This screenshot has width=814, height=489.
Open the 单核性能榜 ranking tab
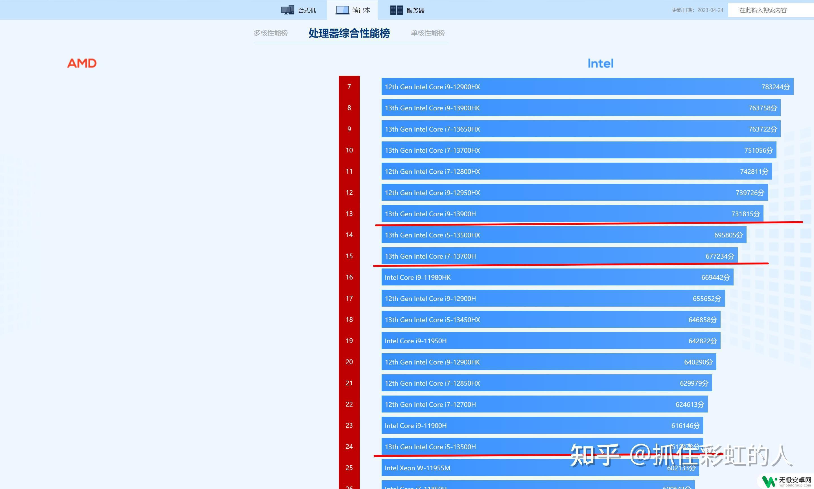[x=428, y=33]
